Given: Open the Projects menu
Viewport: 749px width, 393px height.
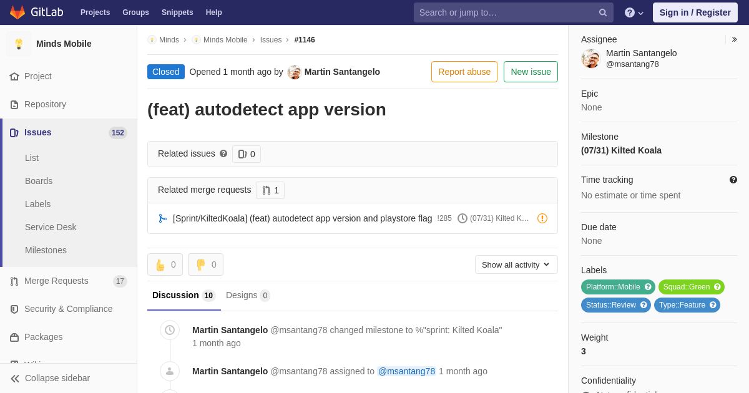Looking at the screenshot, I should pos(95,12).
